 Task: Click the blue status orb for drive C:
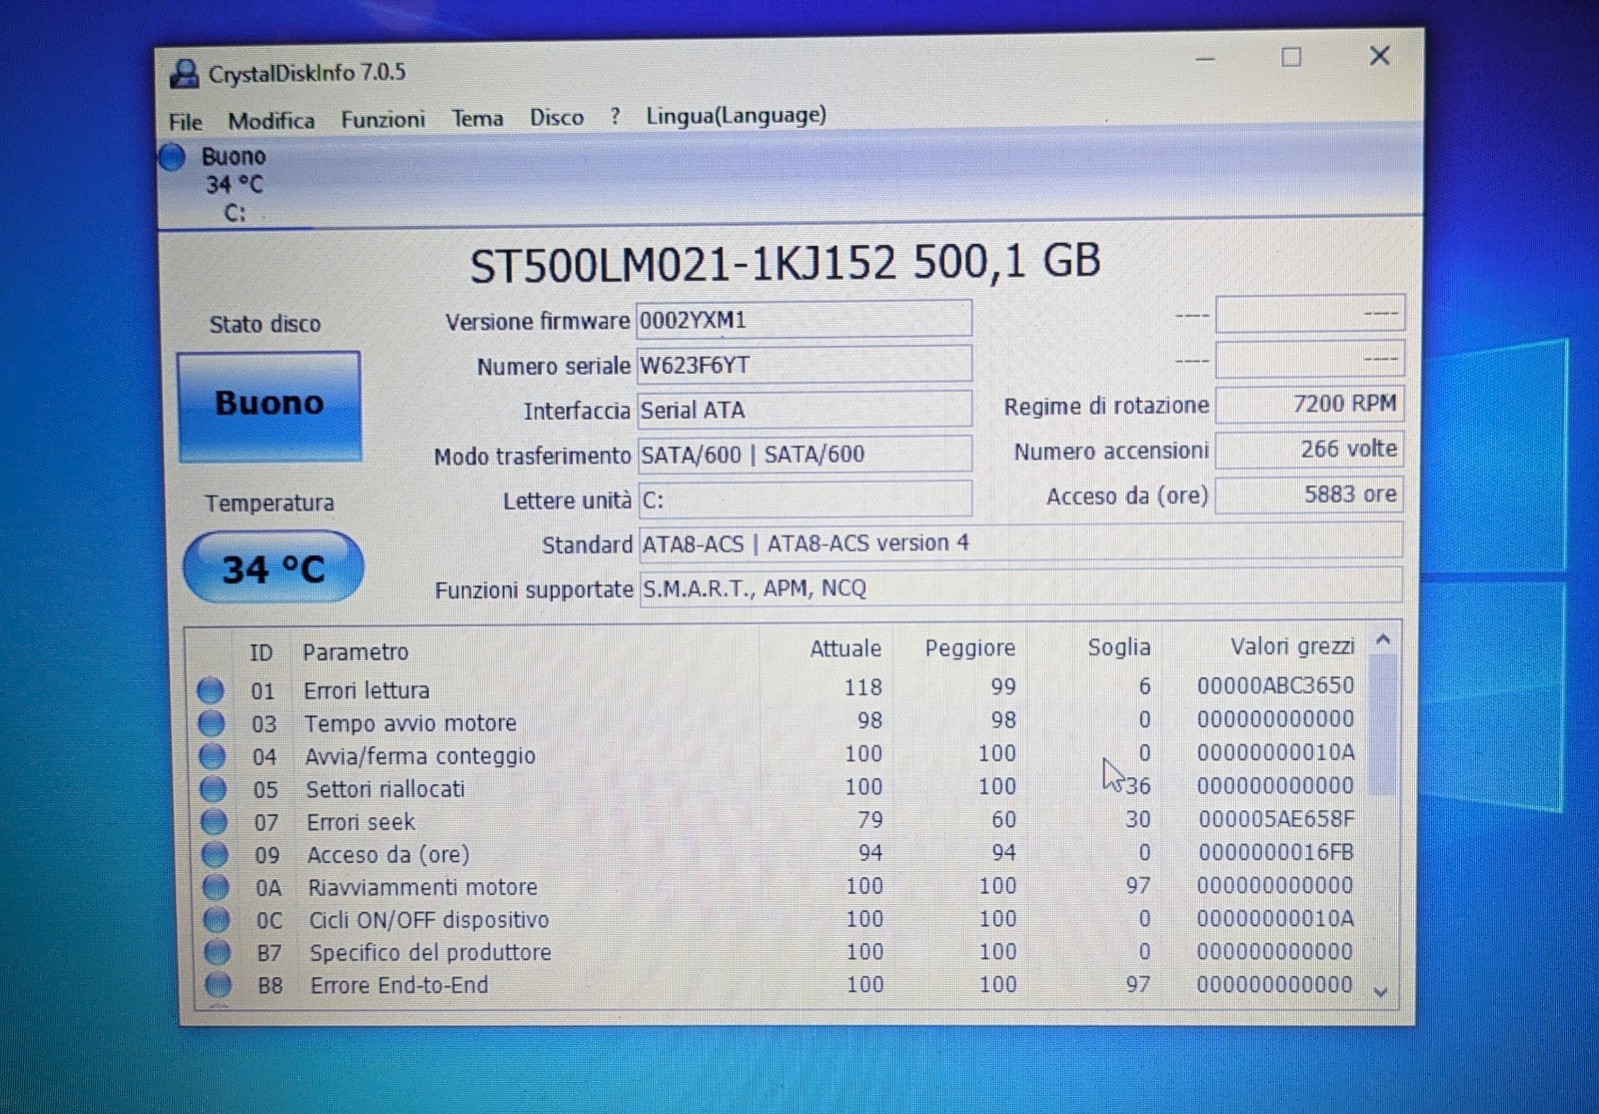[172, 157]
